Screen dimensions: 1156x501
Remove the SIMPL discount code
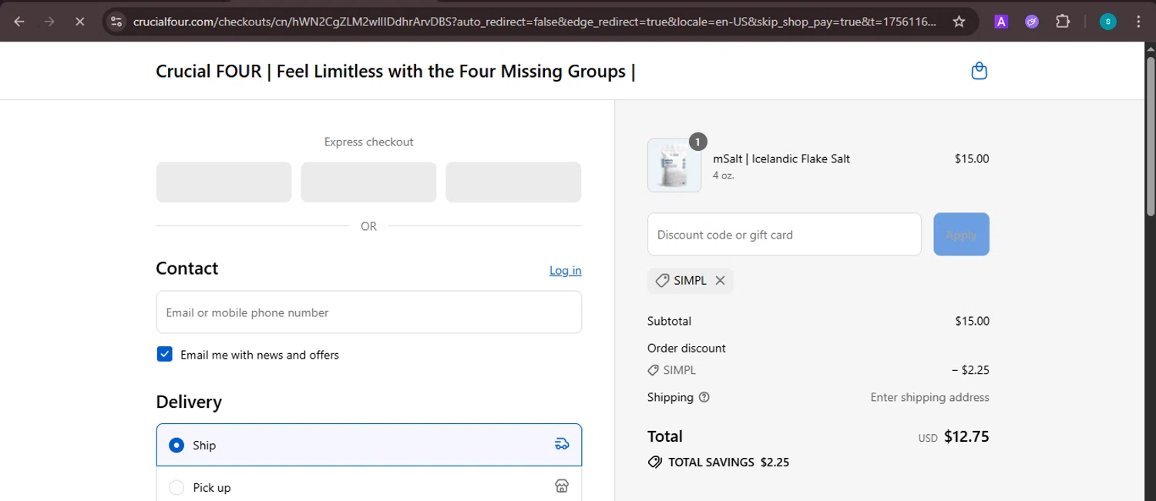720,281
